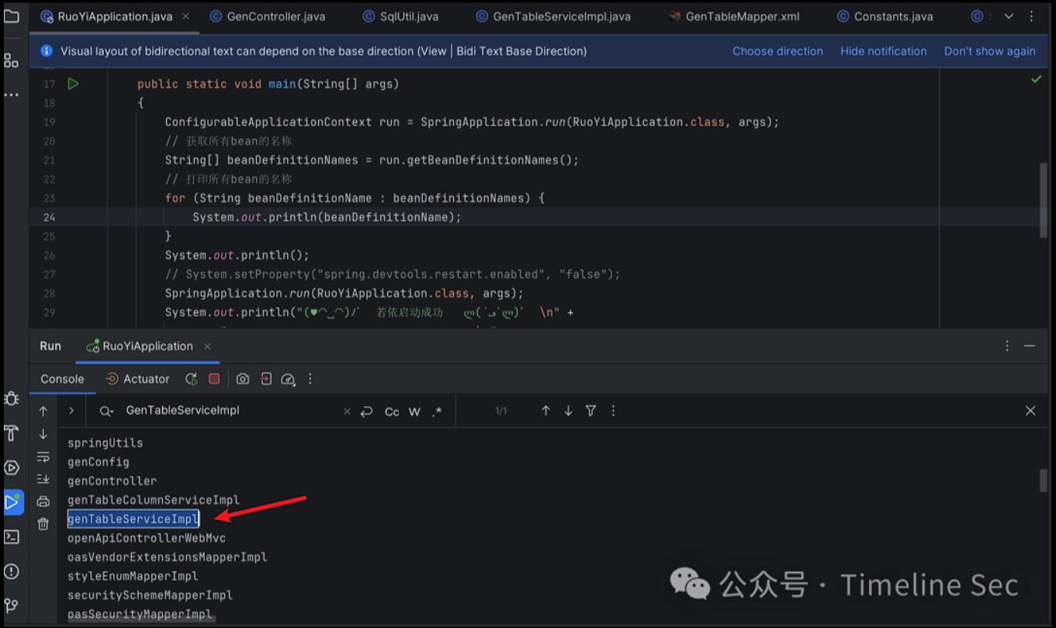Viewport: 1056px width, 628px height.
Task: Click genTableColumnServiceImpl in console output
Action: [154, 500]
